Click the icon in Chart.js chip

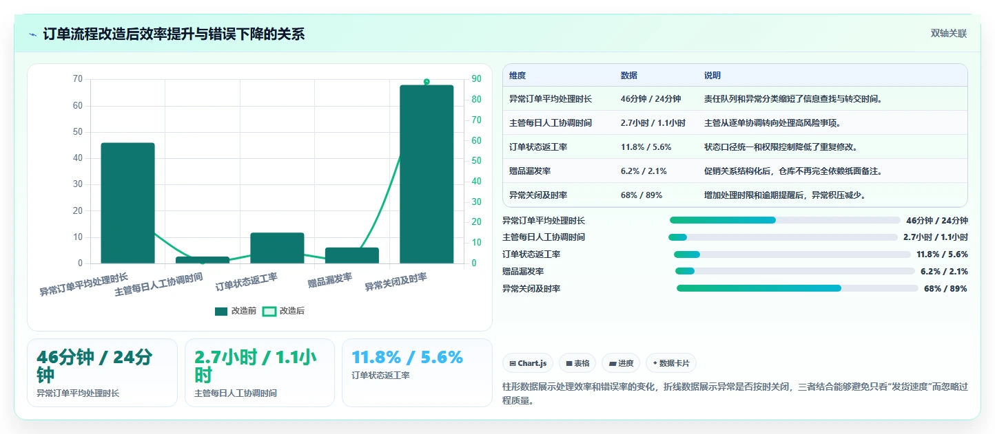point(513,363)
